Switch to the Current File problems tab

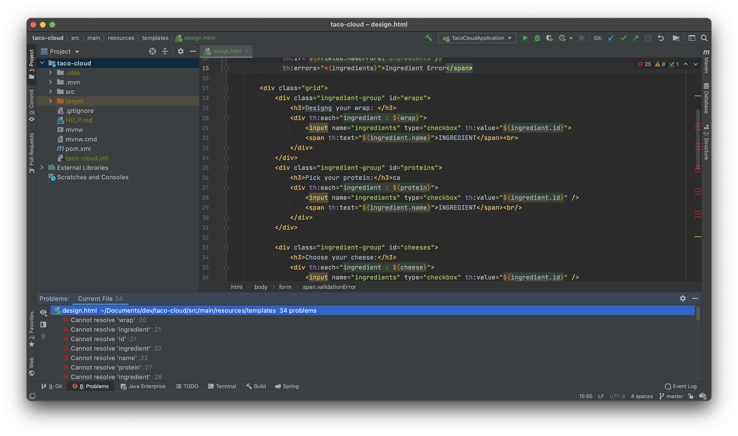tap(96, 298)
